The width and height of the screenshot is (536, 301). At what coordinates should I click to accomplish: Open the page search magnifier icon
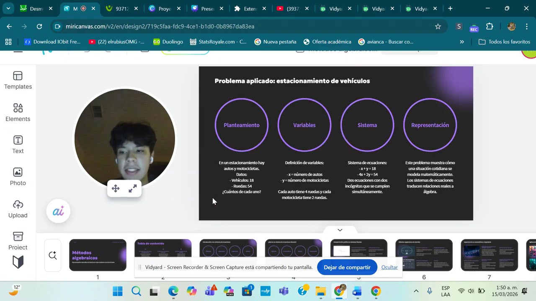(x=53, y=255)
